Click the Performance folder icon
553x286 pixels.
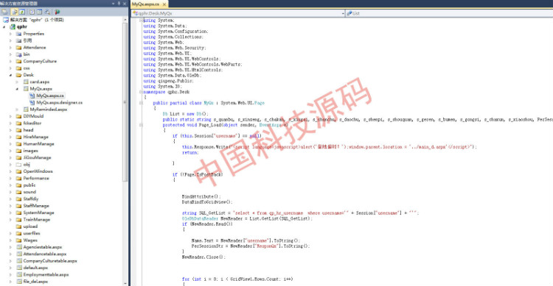(18, 179)
